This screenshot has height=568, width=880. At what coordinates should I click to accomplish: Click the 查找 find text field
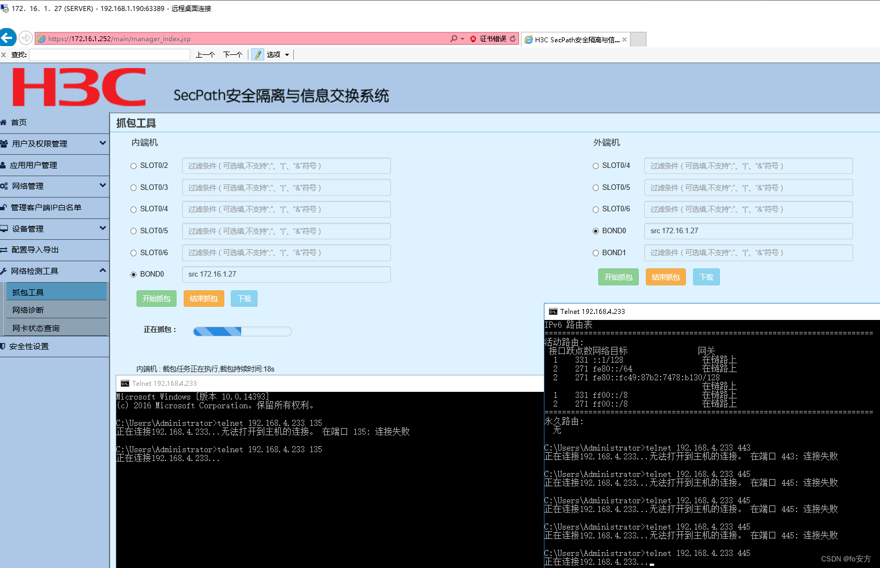[x=110, y=55]
